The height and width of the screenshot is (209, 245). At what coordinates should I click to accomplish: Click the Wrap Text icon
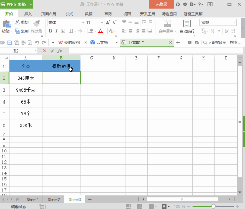point(187,24)
